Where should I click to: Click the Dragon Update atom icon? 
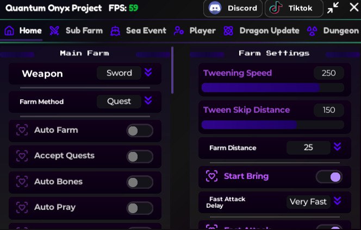point(228,30)
